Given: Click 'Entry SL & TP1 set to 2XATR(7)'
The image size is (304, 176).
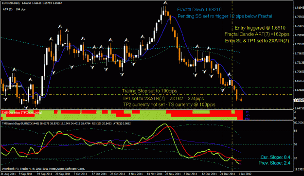Looking at the screenshot, I should tap(257, 41).
